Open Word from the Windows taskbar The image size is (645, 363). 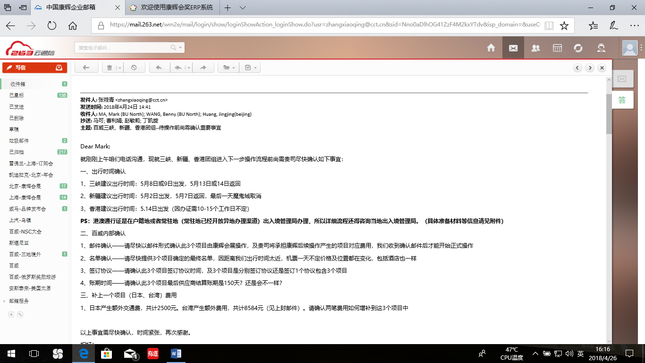[176, 353]
